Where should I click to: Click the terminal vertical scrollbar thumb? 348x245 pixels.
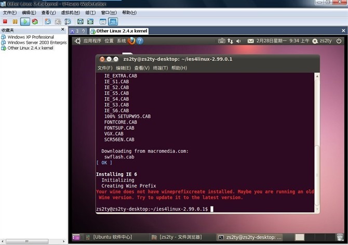[x=317, y=175]
